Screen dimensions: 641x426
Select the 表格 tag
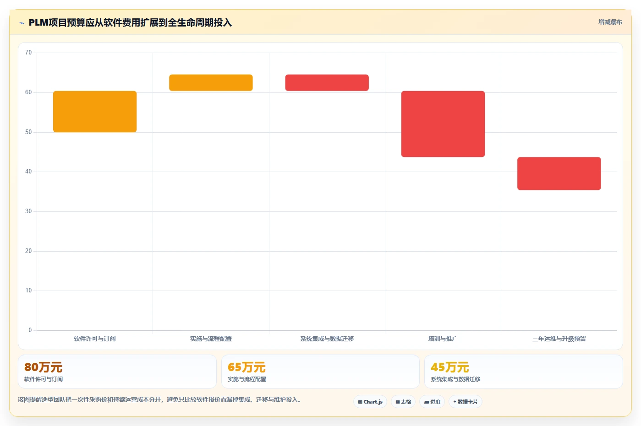tap(403, 402)
